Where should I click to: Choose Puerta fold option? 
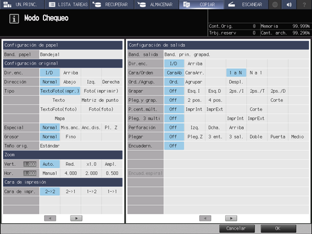(278, 137)
